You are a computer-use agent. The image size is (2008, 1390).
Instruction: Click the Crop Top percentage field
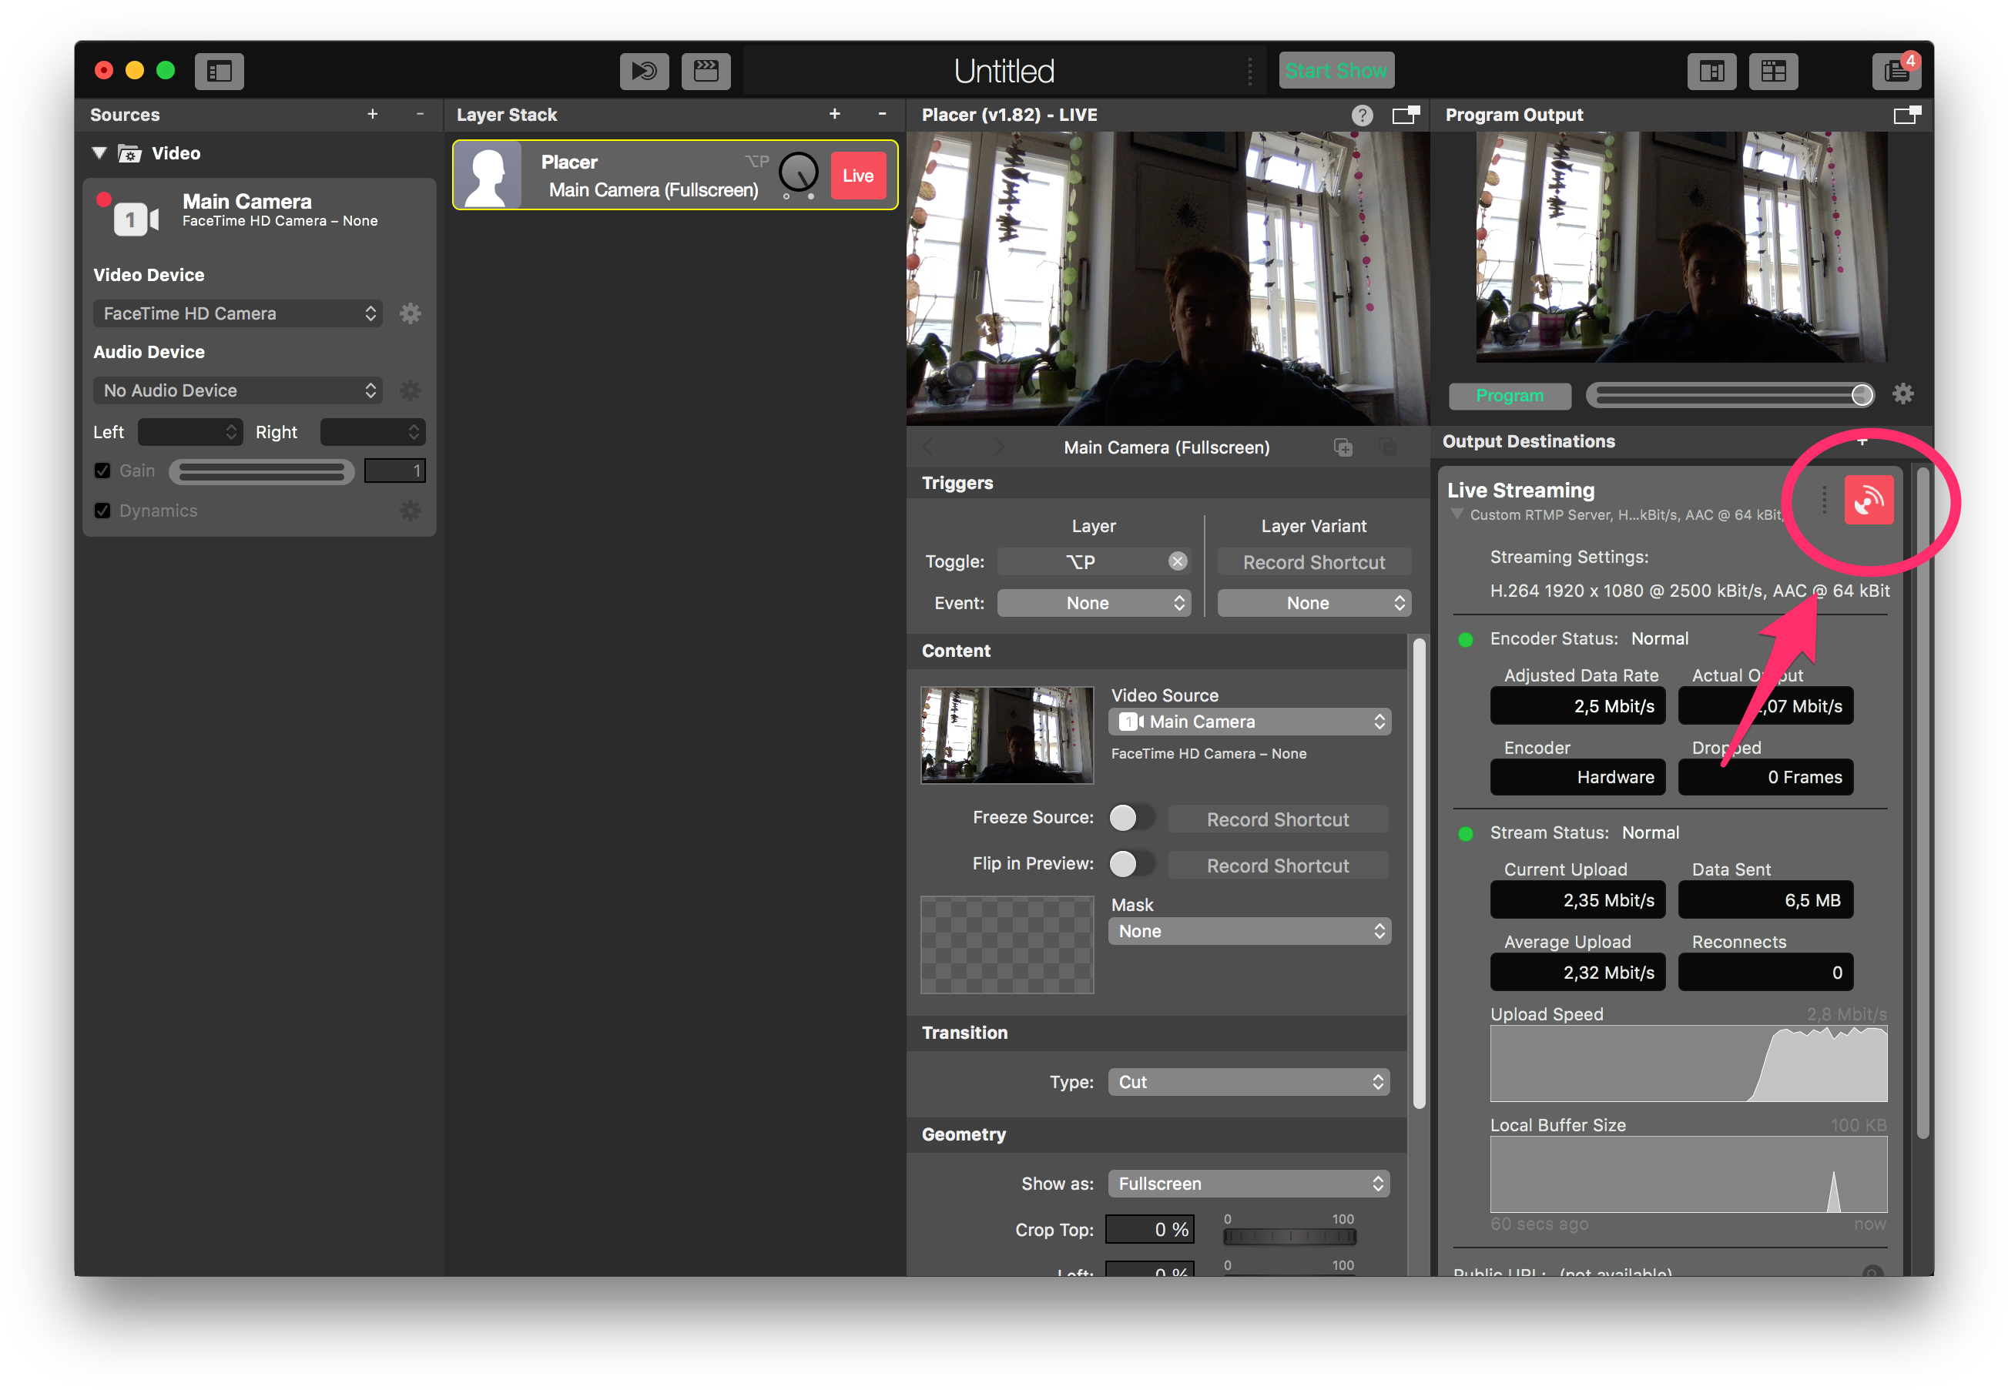tap(1149, 1230)
